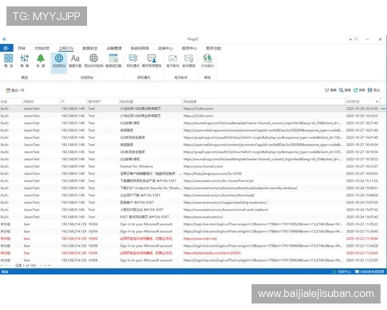Sort by the 操作用户 column header
Screen dimensions: 387x310
[x=103, y=101]
